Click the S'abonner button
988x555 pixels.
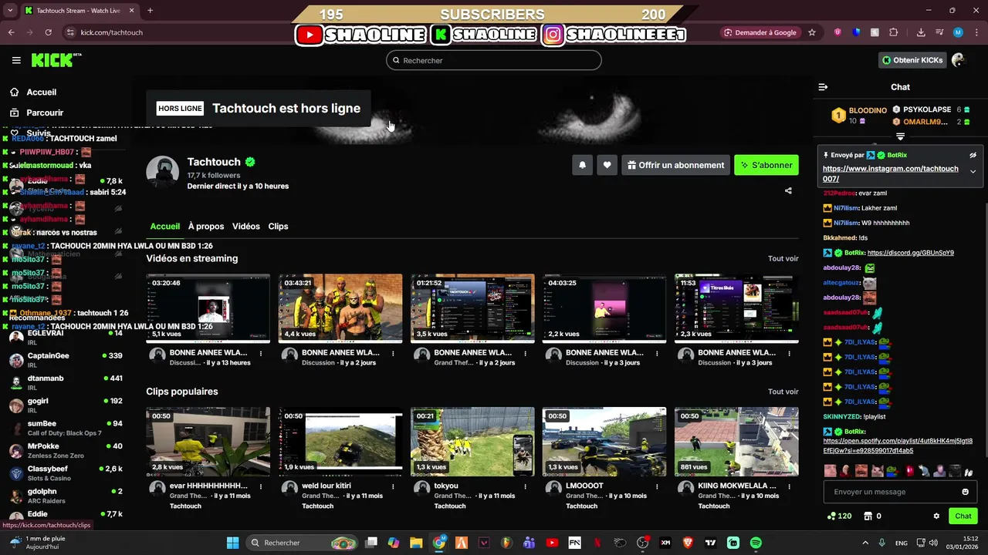(x=766, y=165)
